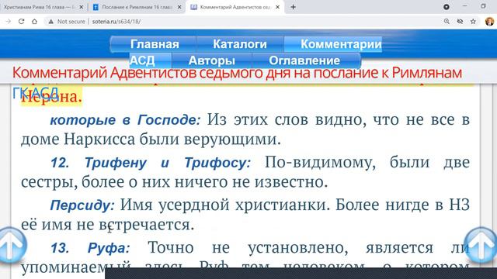Open a new tab with plus button
Viewport: 497px width, 279px height.
click(294, 7)
